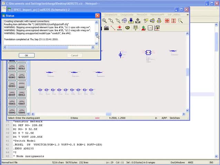Select the blue current source symbol in schematic
The image size is (220, 165).
tap(120, 55)
